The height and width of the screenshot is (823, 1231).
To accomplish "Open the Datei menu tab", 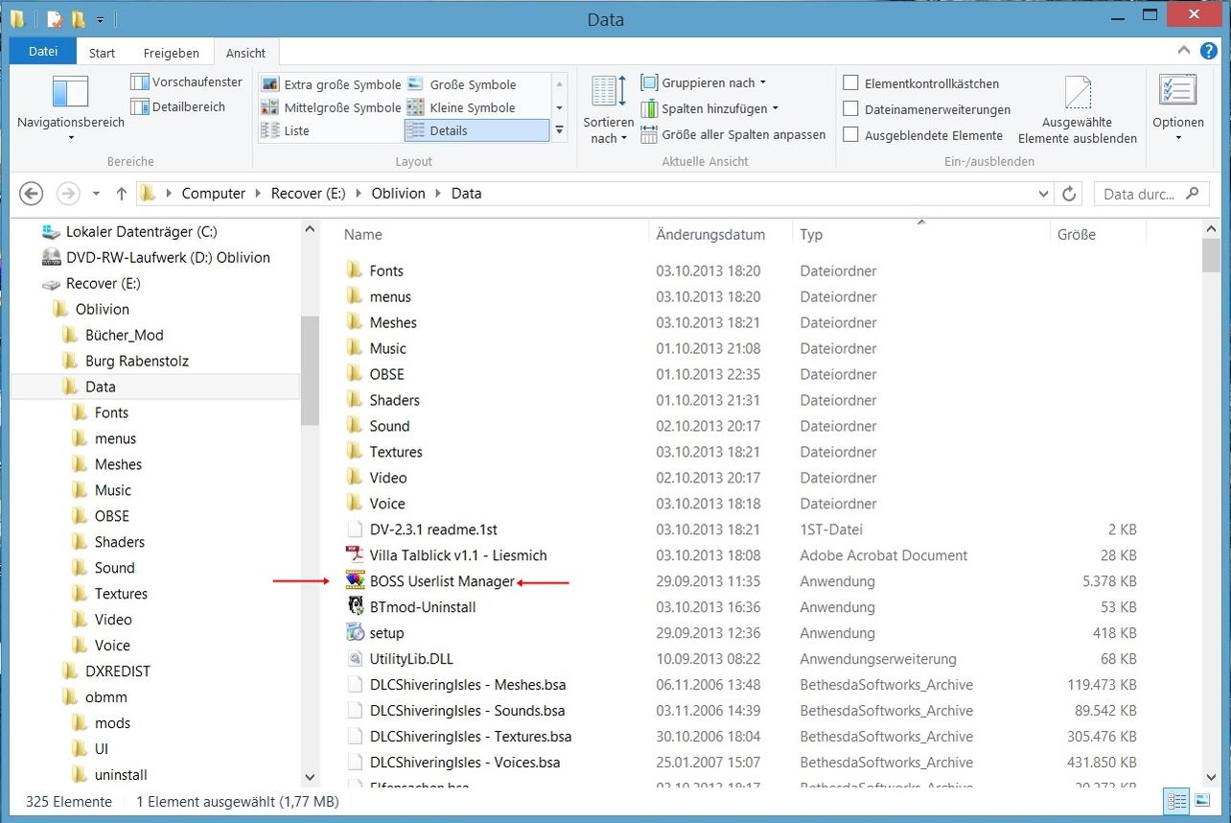I will (x=42, y=52).
